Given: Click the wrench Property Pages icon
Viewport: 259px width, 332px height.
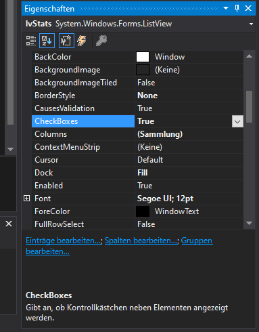Looking at the screenshot, I should 101,41.
